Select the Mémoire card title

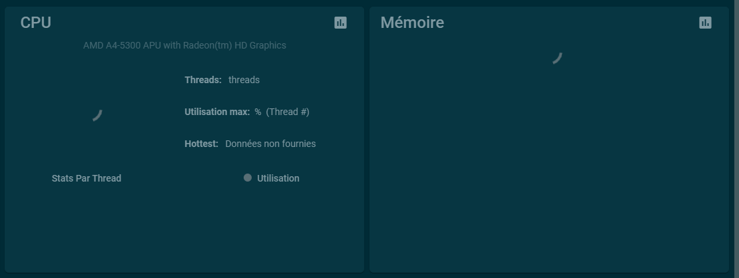pyautogui.click(x=412, y=23)
